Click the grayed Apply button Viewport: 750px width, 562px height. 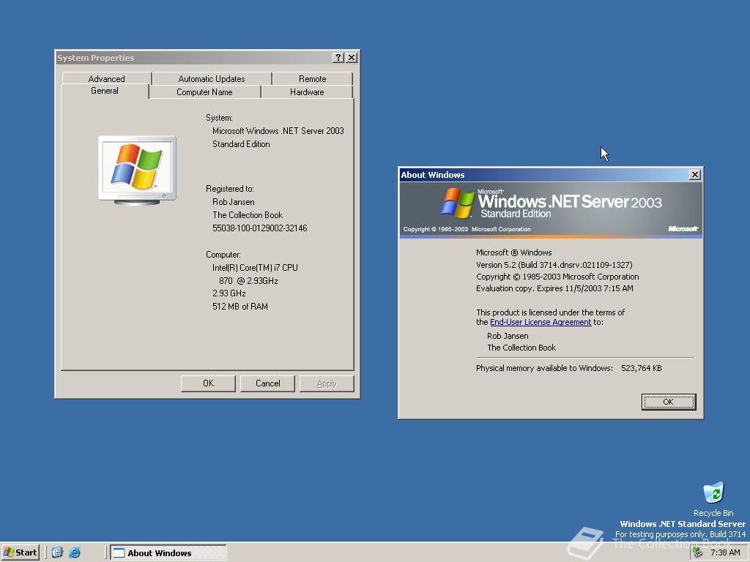click(x=327, y=383)
